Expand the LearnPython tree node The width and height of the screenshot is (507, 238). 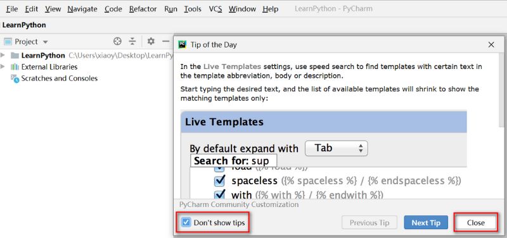click(x=3, y=55)
